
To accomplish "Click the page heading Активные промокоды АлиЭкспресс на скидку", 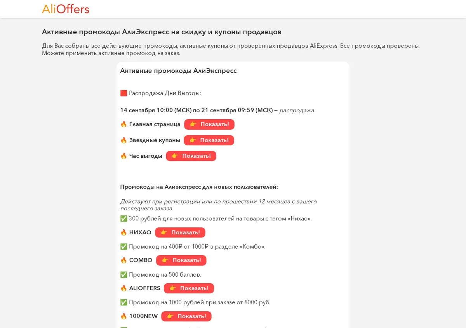I will point(162,32).
